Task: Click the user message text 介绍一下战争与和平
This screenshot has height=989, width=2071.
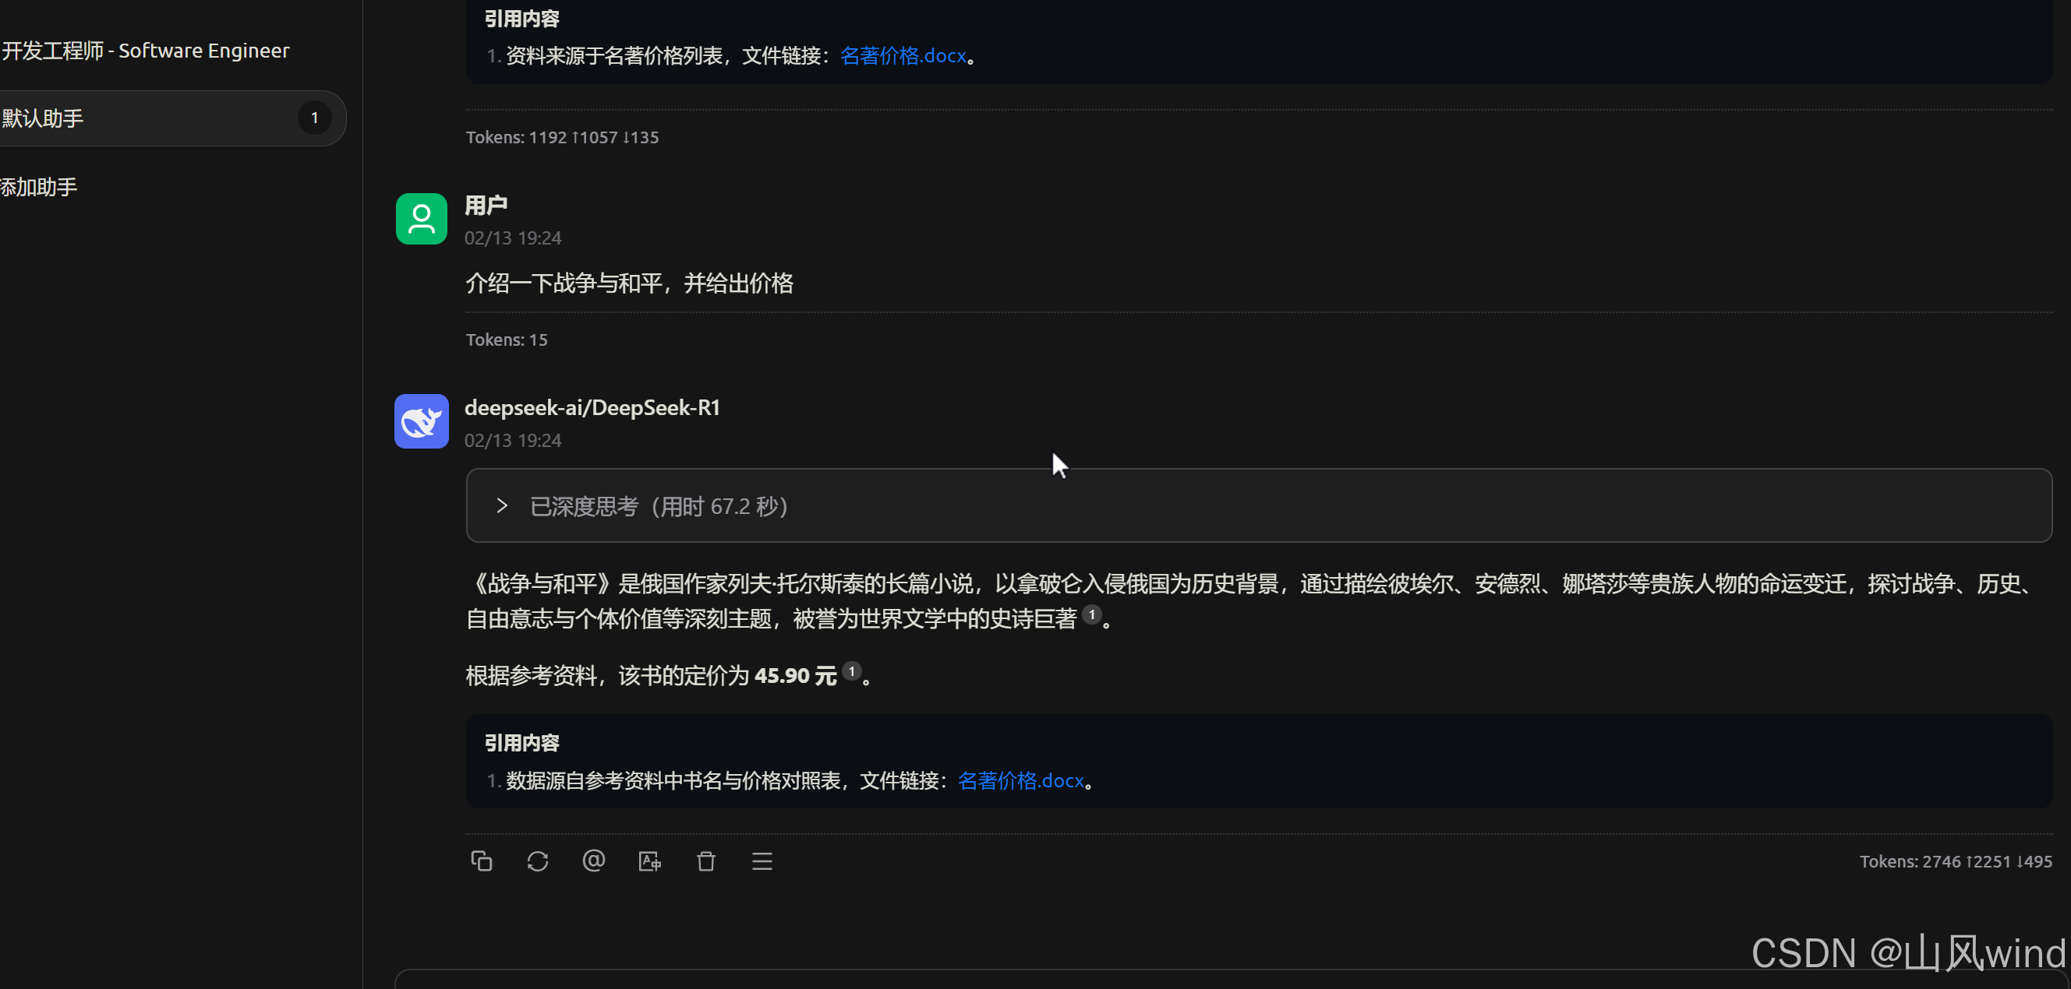Action: tap(630, 283)
